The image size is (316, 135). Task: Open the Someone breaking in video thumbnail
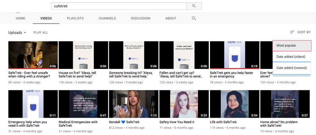[x=134, y=55]
